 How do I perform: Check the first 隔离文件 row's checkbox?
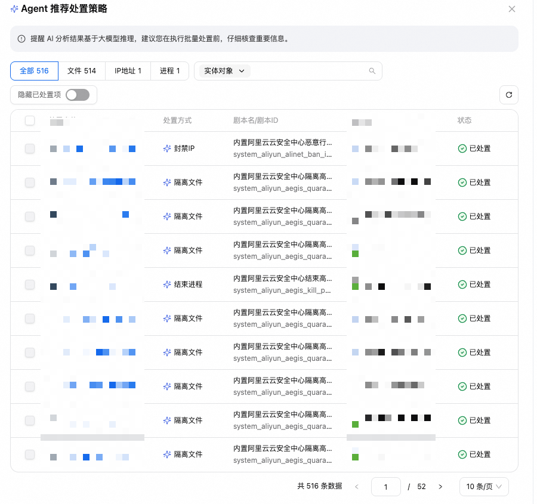pos(30,182)
